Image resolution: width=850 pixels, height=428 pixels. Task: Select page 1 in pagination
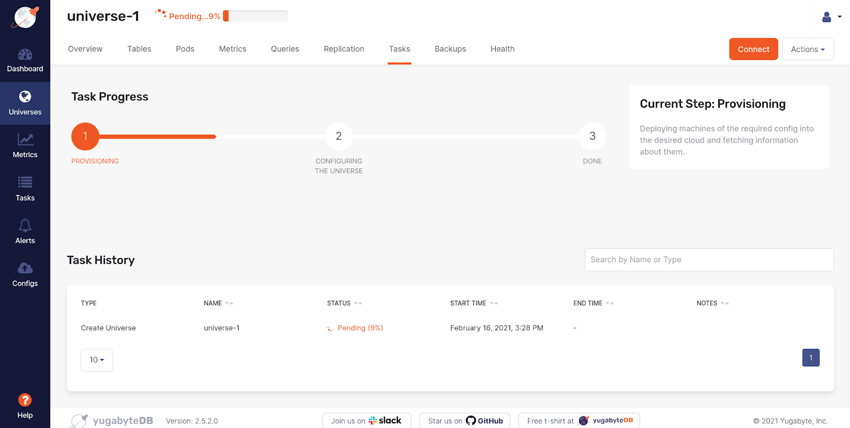(811, 358)
